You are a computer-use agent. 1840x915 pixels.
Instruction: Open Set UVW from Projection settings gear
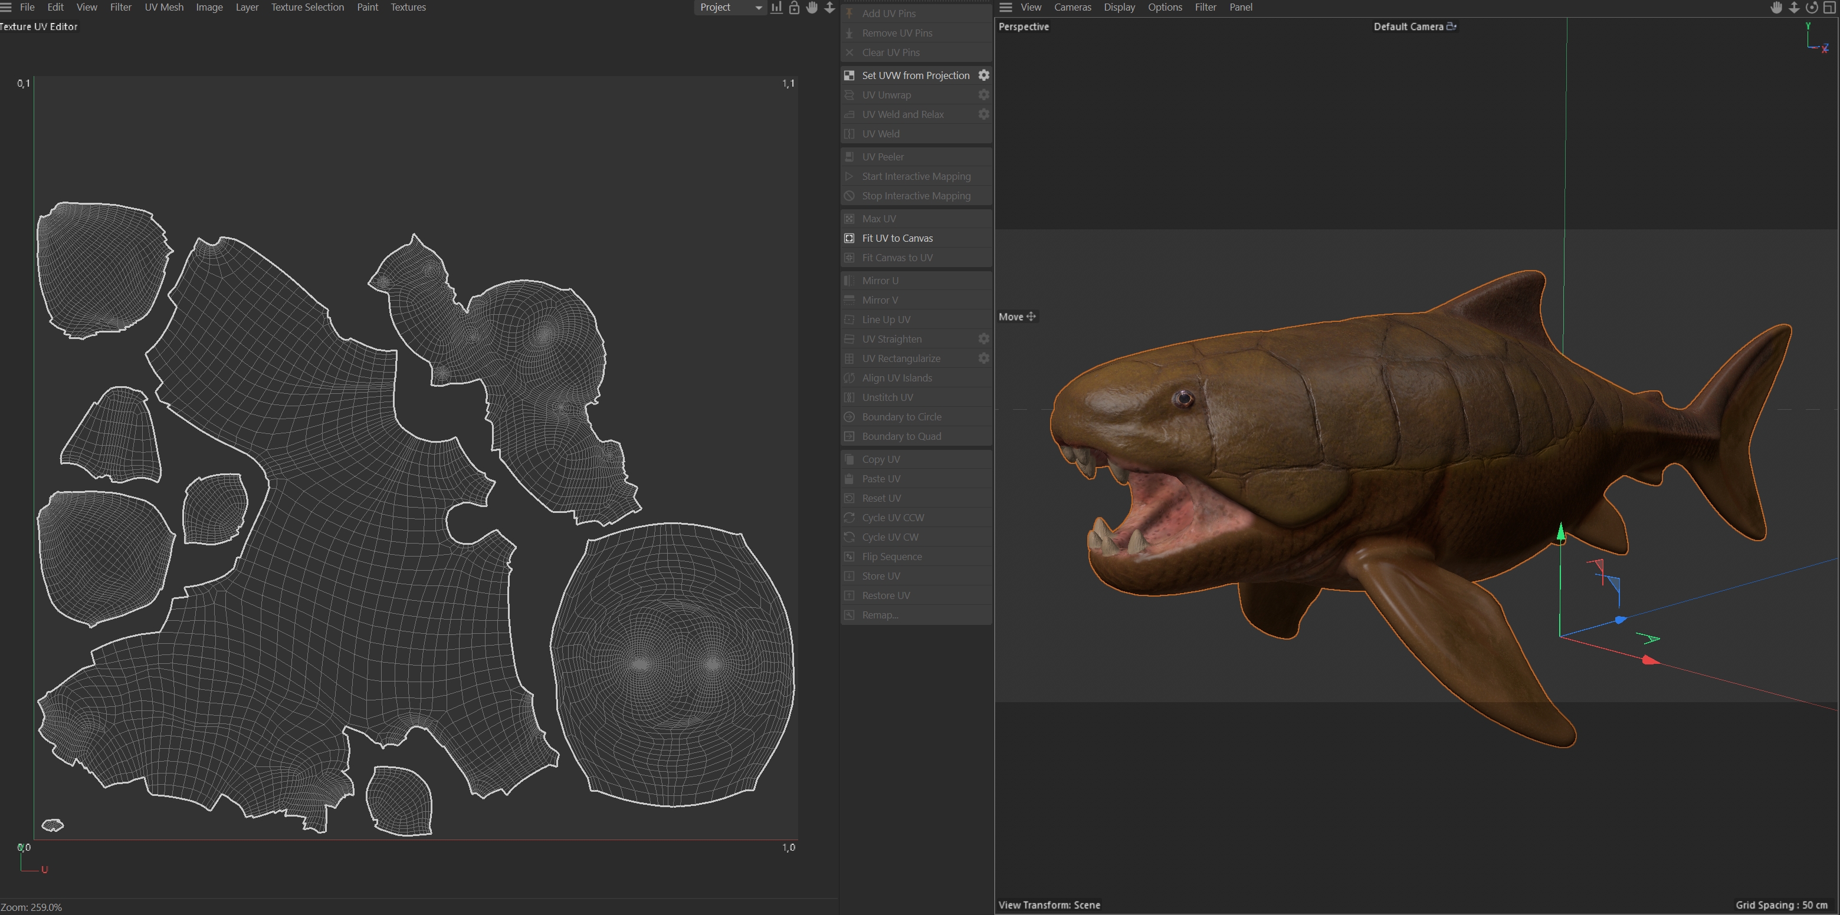[x=983, y=75]
